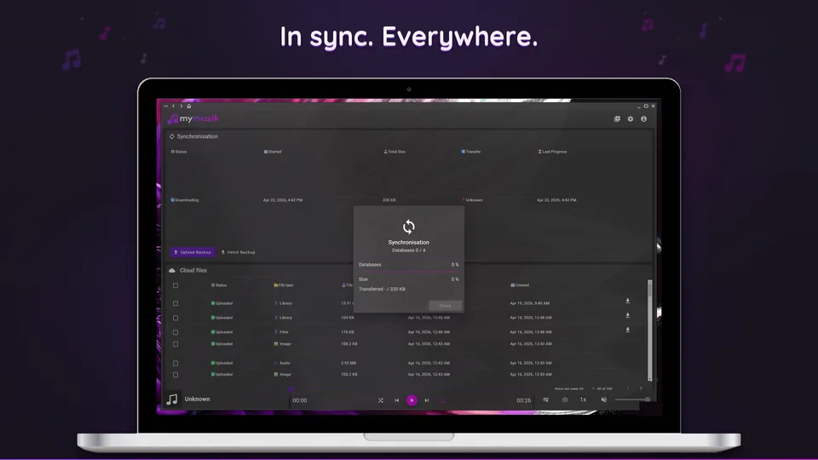Image resolution: width=818 pixels, height=460 pixels.
Task: Click the Cloud files section heading
Action: (x=187, y=271)
